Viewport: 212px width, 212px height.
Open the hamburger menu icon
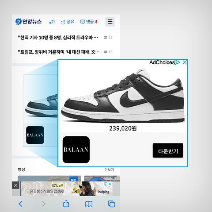pyautogui.click(x=110, y=22)
